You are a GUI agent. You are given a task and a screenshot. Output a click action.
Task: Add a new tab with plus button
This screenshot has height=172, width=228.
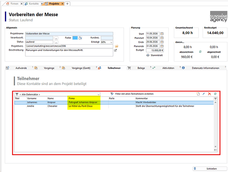tap(67, 4)
